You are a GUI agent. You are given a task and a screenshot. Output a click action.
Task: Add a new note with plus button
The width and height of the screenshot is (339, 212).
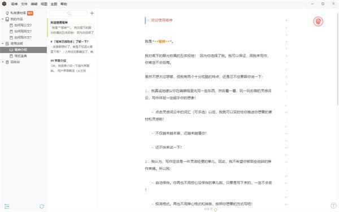tap(92, 13)
